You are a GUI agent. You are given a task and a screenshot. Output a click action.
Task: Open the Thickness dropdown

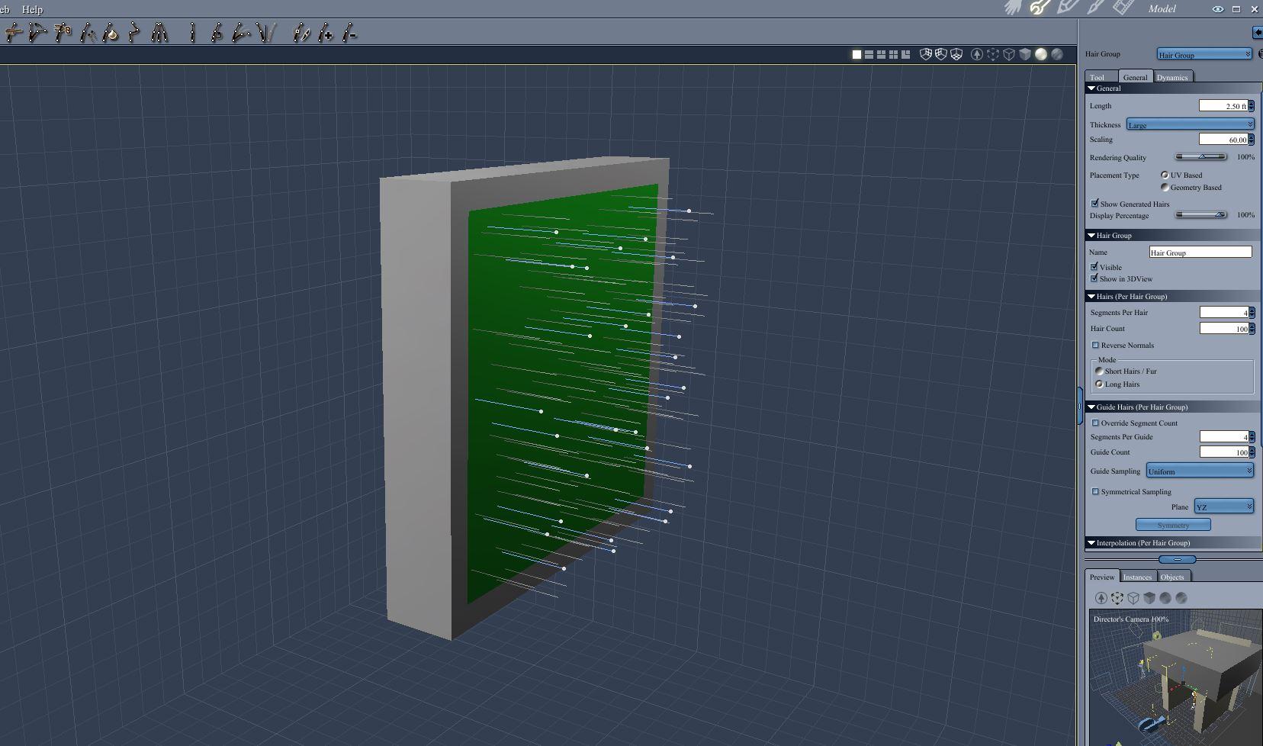[x=1191, y=124]
